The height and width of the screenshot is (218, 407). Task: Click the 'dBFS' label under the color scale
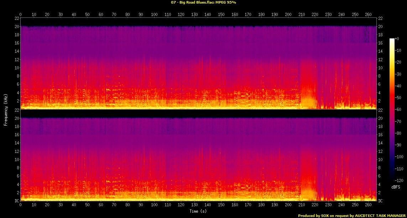point(396,187)
